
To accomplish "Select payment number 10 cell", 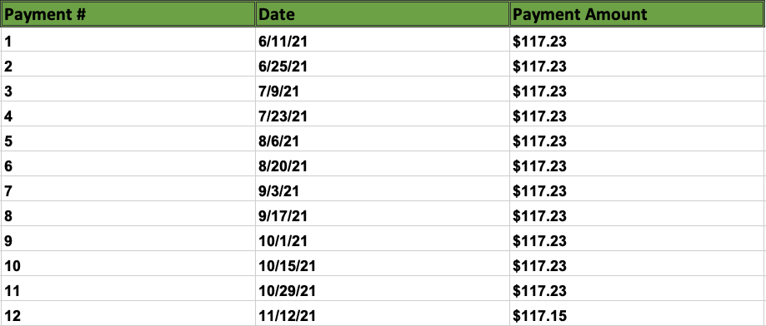I will [x=128, y=264].
